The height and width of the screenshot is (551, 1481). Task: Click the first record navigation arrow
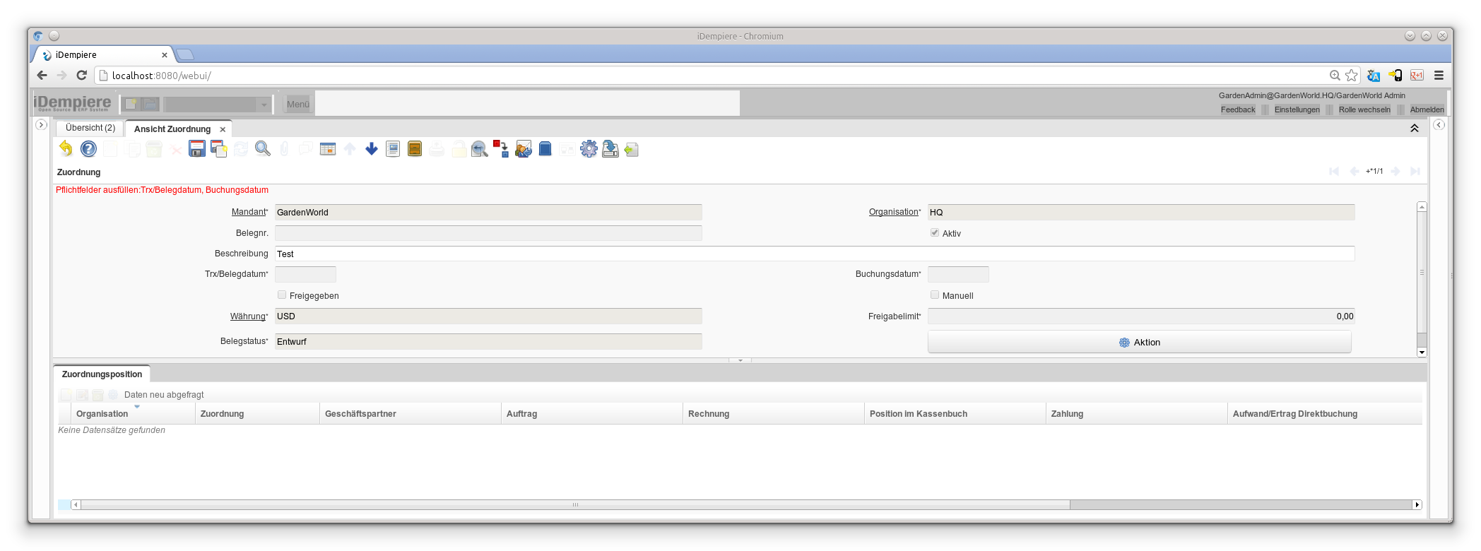click(1334, 171)
